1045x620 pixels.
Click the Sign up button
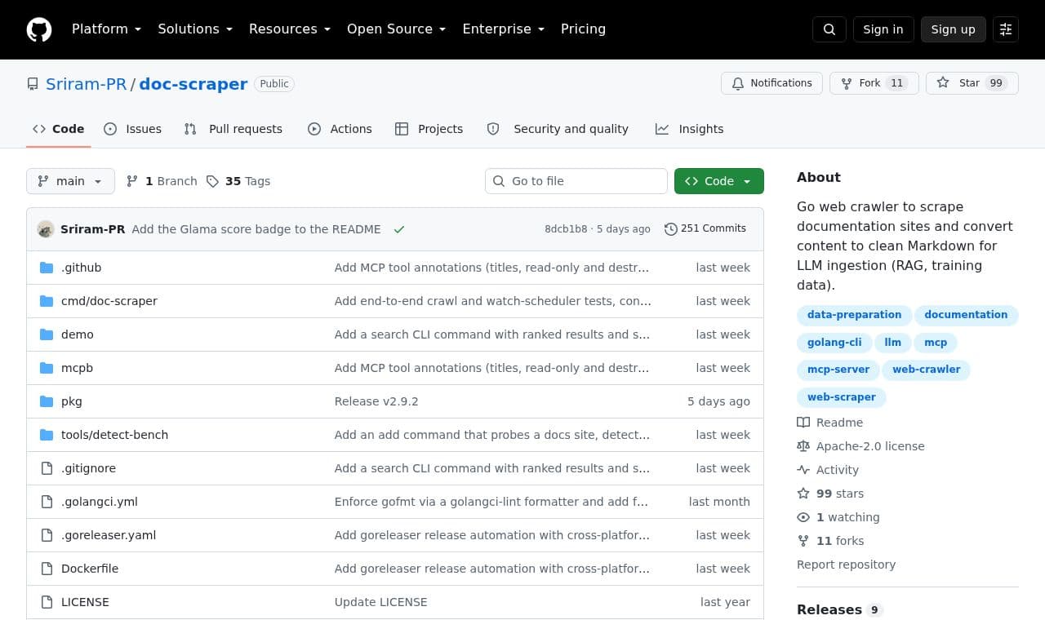point(954,29)
